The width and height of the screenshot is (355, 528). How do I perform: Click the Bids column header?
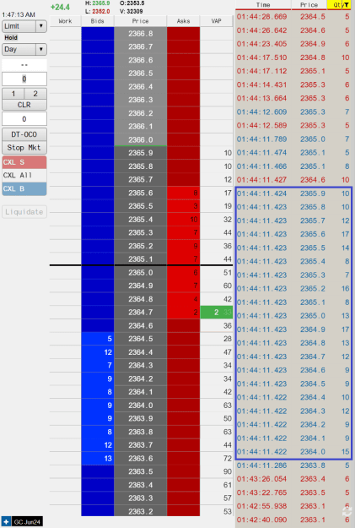[98, 21]
